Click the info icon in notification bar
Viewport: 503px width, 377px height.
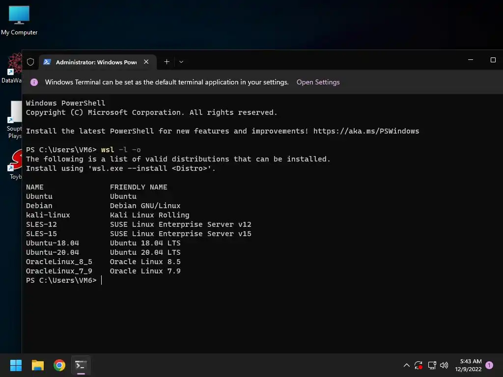[x=34, y=82]
